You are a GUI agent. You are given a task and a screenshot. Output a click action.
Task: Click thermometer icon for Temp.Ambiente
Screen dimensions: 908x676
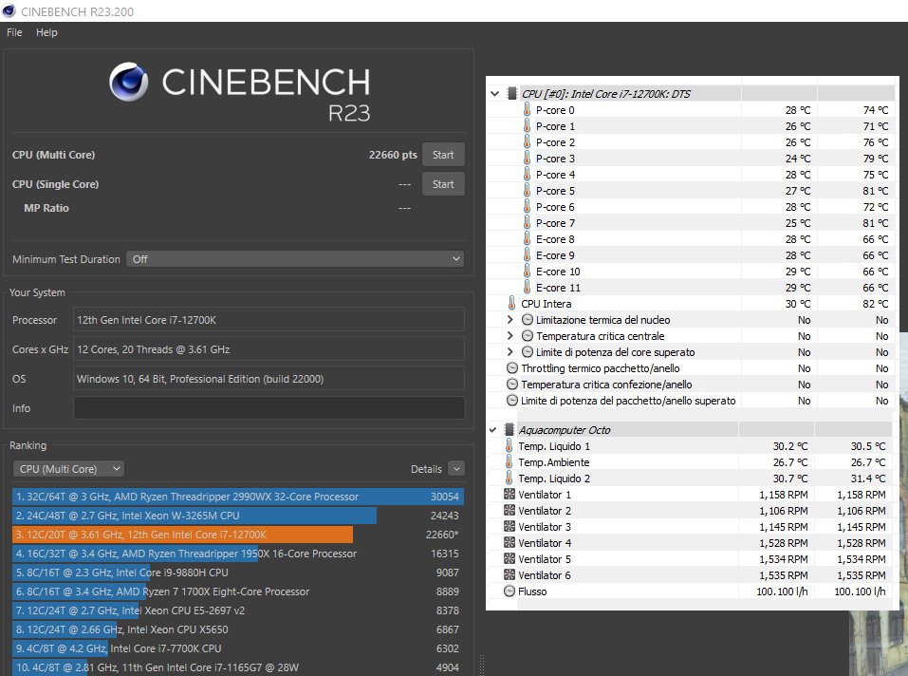[509, 462]
